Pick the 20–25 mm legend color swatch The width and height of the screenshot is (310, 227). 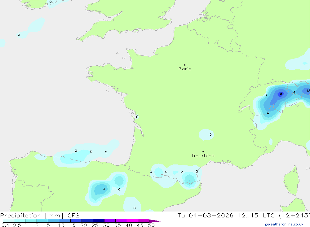click(87, 221)
